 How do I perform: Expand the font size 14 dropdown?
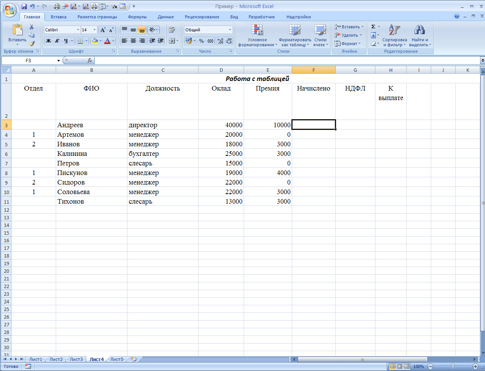pos(95,30)
